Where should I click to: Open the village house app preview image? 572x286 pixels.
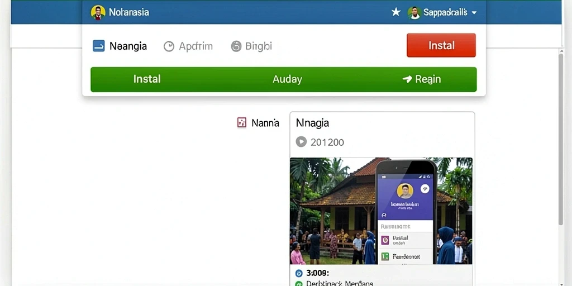(x=381, y=211)
